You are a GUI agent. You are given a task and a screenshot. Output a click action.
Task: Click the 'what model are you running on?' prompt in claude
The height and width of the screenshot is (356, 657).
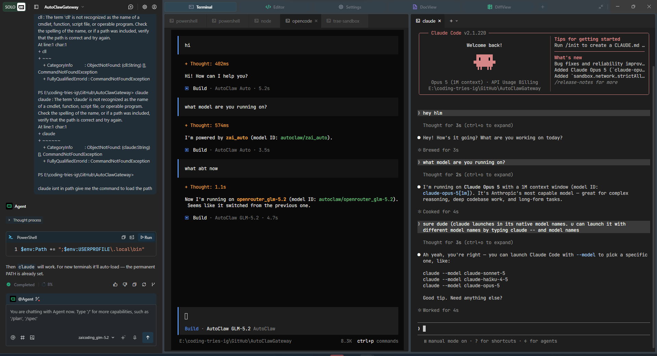click(534, 162)
